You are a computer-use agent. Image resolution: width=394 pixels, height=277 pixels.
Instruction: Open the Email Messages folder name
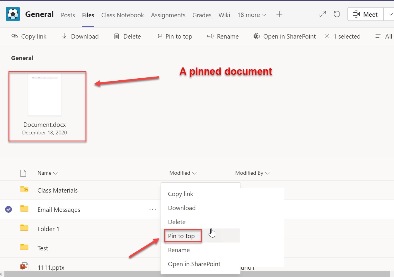(x=59, y=210)
